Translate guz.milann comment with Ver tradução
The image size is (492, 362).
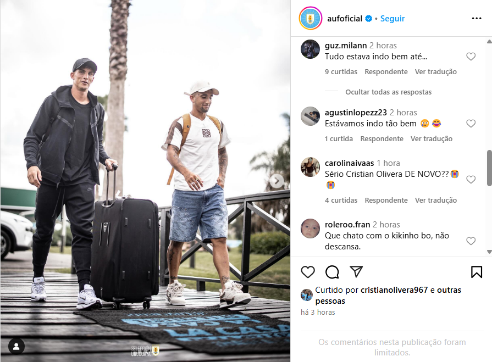tap(436, 72)
